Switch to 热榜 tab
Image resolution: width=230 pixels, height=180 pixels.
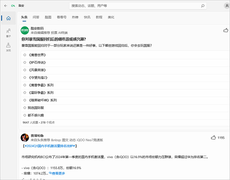75,17
